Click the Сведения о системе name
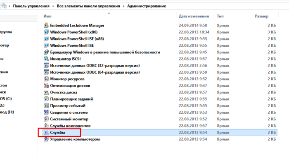Screen dimensions: 289x158 69,113
